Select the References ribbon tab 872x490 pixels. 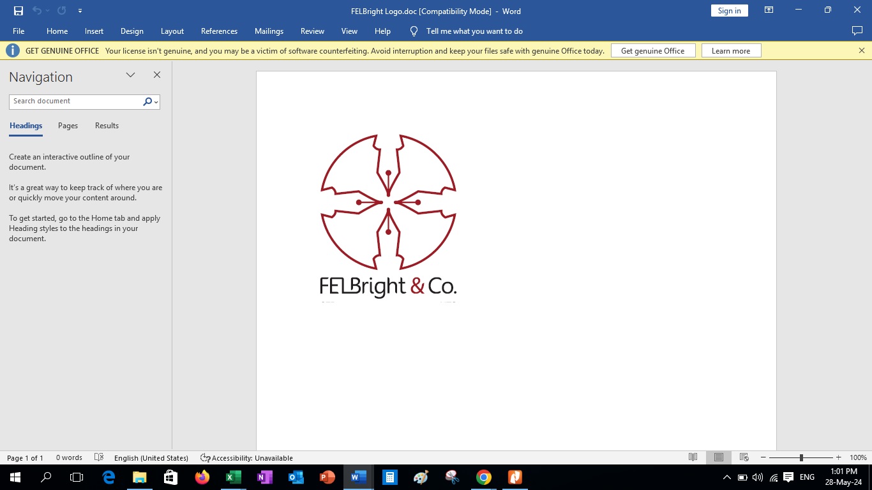[219, 31]
